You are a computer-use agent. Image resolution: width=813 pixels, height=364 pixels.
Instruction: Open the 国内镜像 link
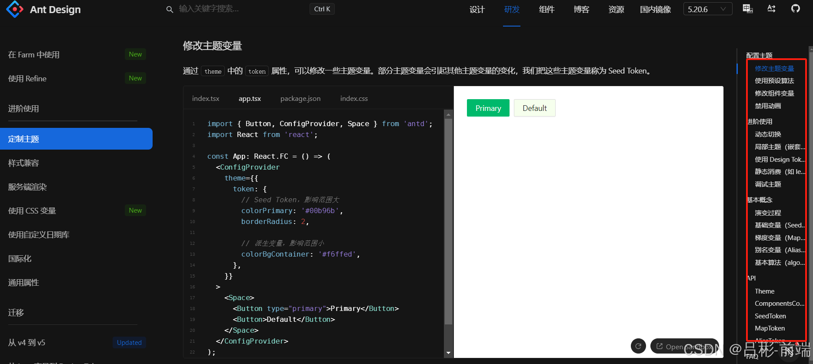coord(655,10)
